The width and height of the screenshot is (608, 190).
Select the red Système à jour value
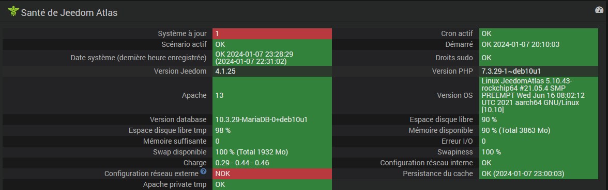pyautogui.click(x=272, y=33)
